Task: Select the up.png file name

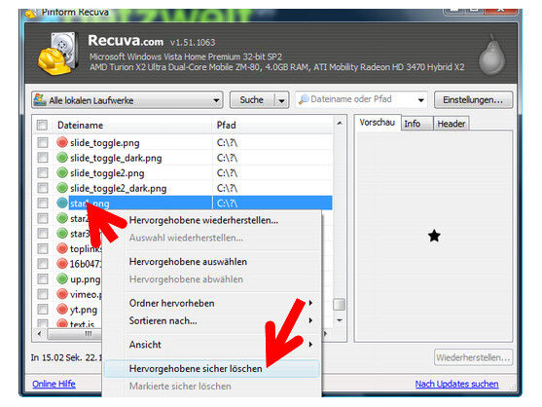Action: 85,279
